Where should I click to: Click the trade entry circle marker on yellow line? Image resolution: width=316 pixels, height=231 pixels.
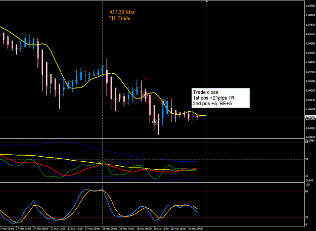pyautogui.click(x=145, y=95)
